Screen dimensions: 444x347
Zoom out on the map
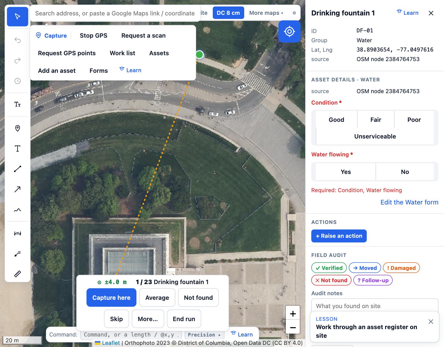(x=293, y=328)
